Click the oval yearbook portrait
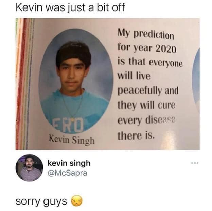Viewport: 212px width, 211px height. pyautogui.click(x=76, y=81)
